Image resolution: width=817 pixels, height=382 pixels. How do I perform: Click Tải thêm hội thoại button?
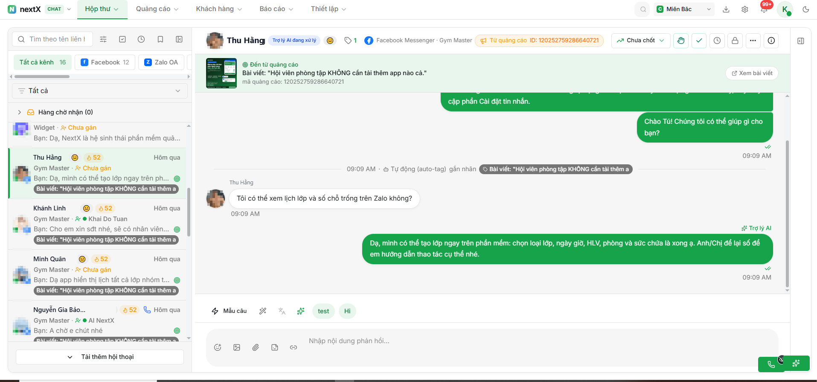coord(100,357)
